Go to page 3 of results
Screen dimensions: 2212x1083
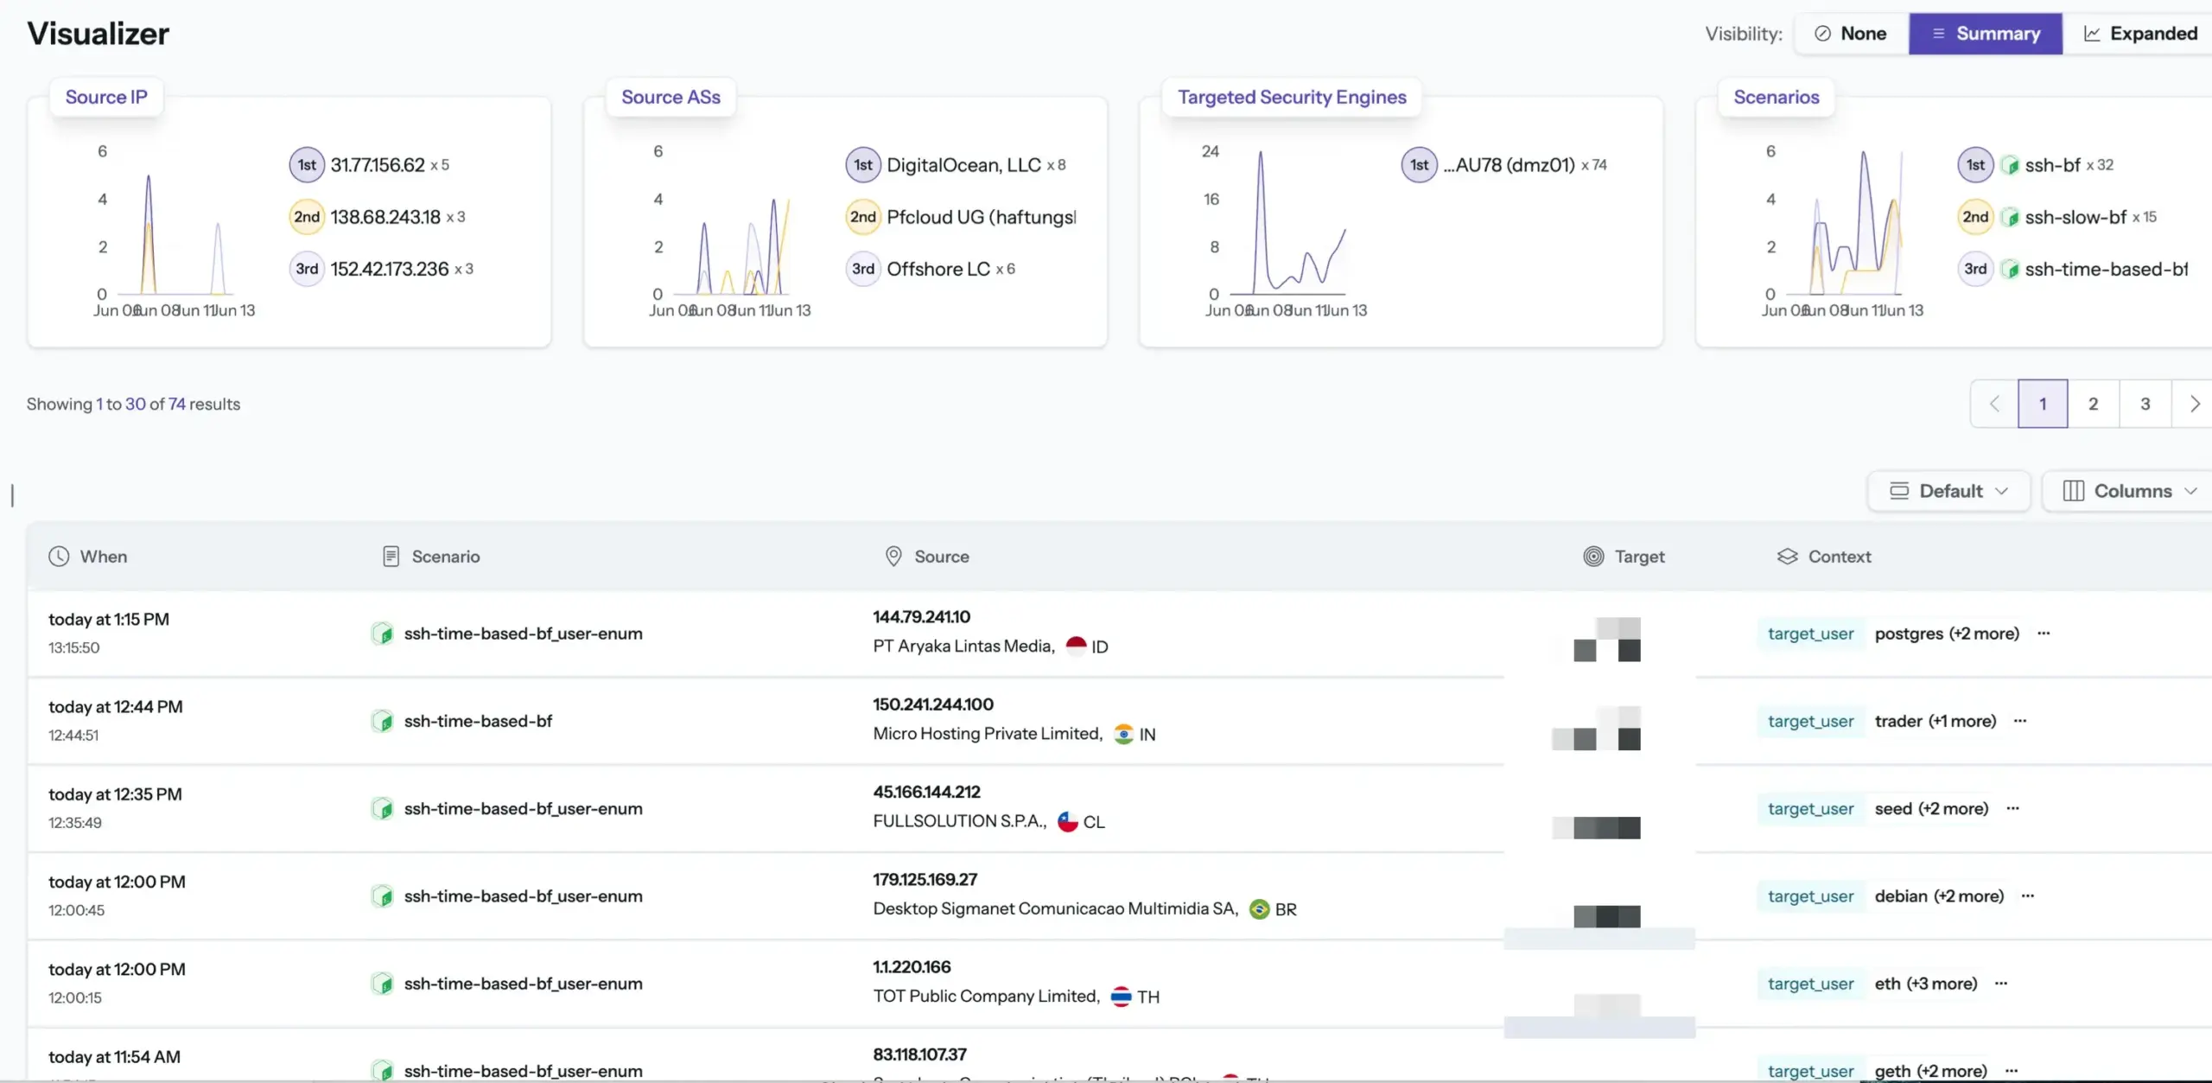click(2145, 404)
